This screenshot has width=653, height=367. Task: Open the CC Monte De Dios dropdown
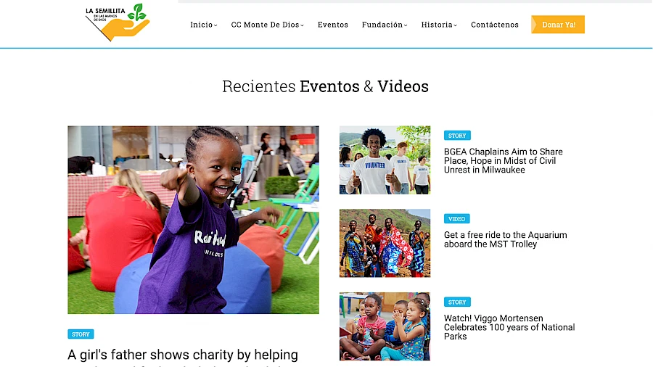click(x=267, y=25)
